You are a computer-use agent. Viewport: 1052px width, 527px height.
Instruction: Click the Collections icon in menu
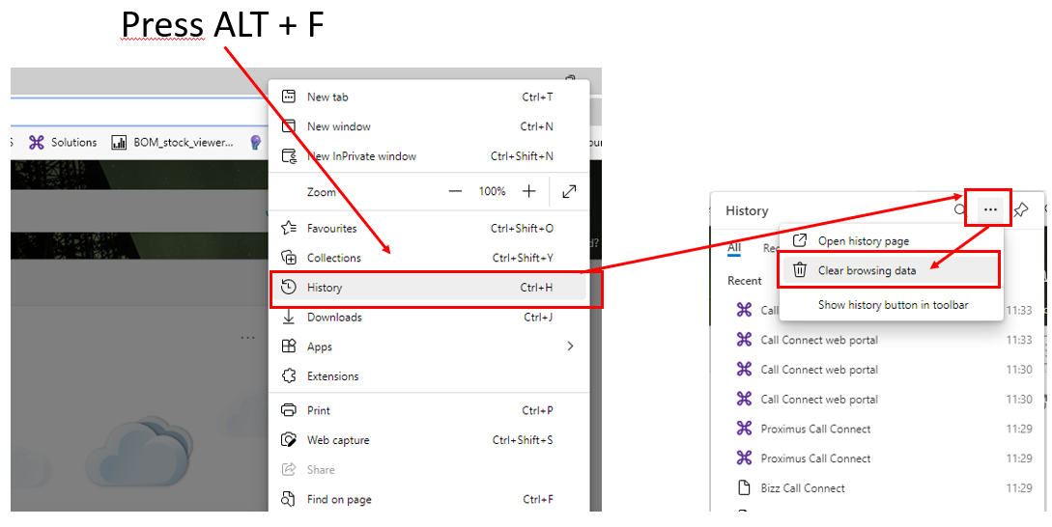(x=288, y=258)
